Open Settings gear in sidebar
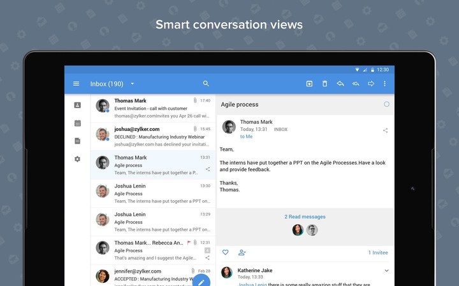 [x=77, y=159]
